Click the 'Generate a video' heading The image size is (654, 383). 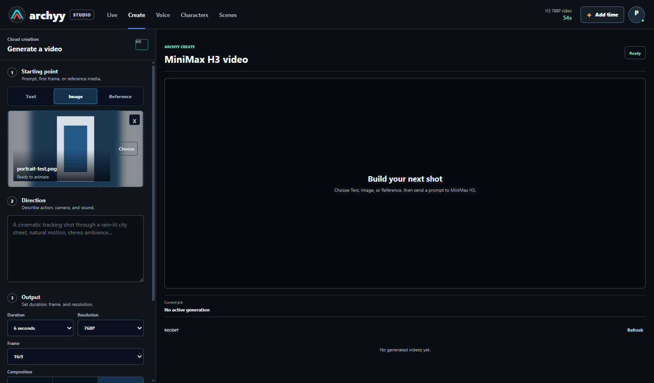click(x=34, y=49)
